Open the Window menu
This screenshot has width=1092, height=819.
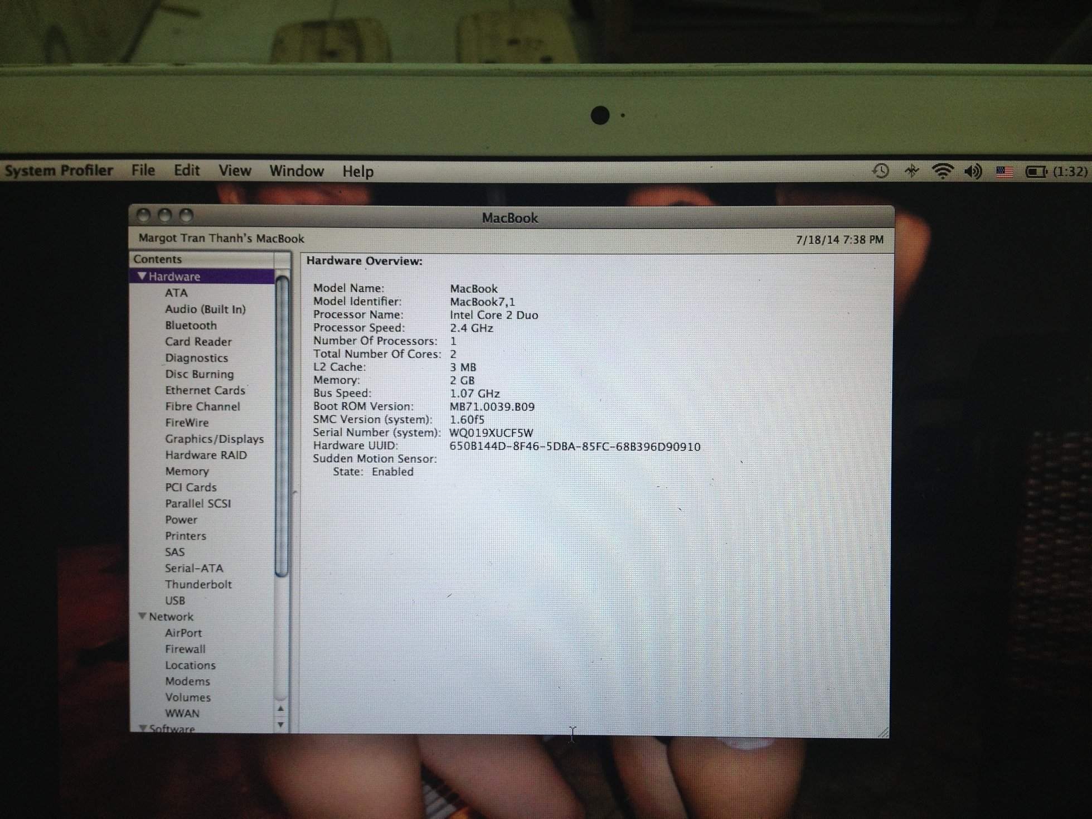point(297,171)
